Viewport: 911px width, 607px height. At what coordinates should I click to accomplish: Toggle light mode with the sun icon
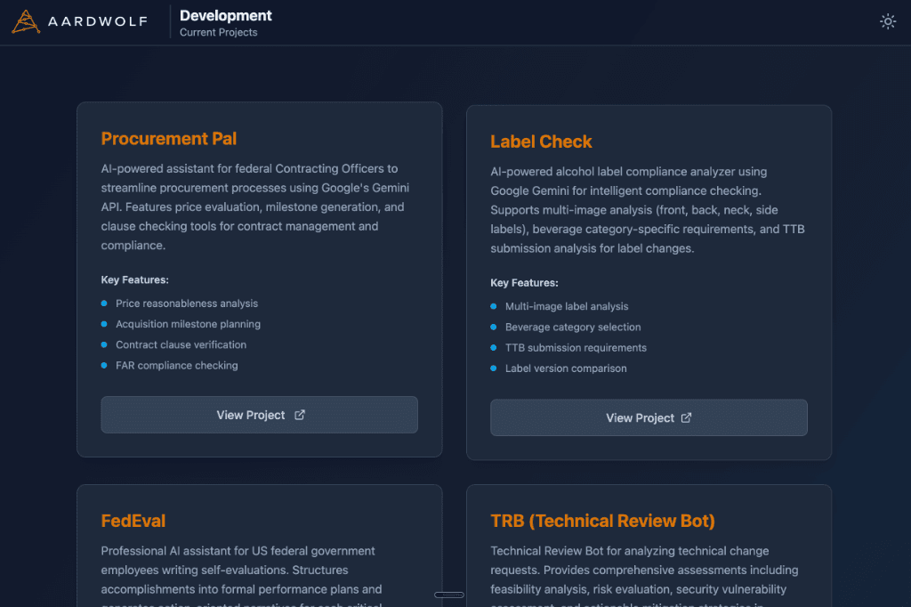coord(888,20)
